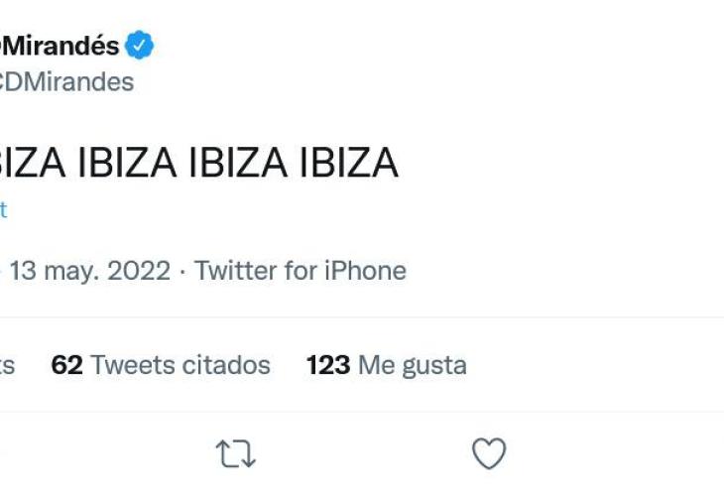Click the retweet arrows icon
724x496 pixels.
coord(236,455)
